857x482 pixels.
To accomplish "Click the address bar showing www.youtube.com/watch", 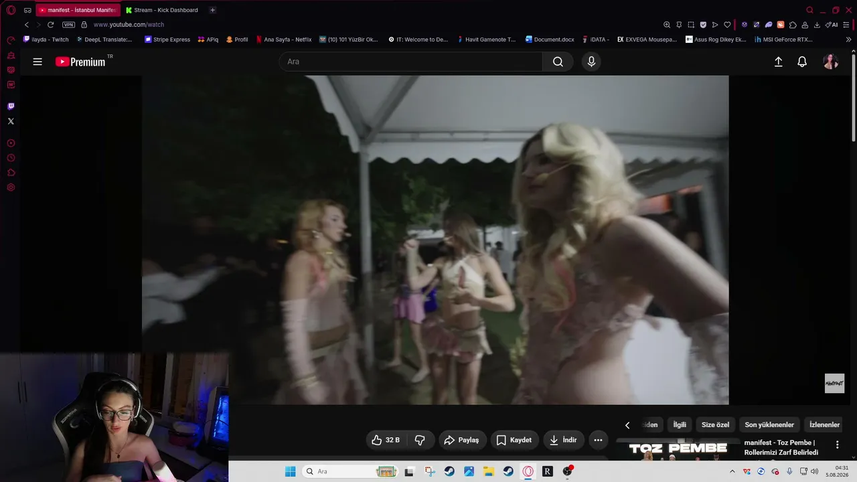I will coord(129,25).
